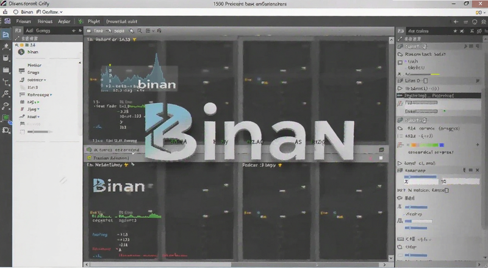Select the Binan radio circle in top bar
Screen dimensions: 488x268
(x=16, y=12)
